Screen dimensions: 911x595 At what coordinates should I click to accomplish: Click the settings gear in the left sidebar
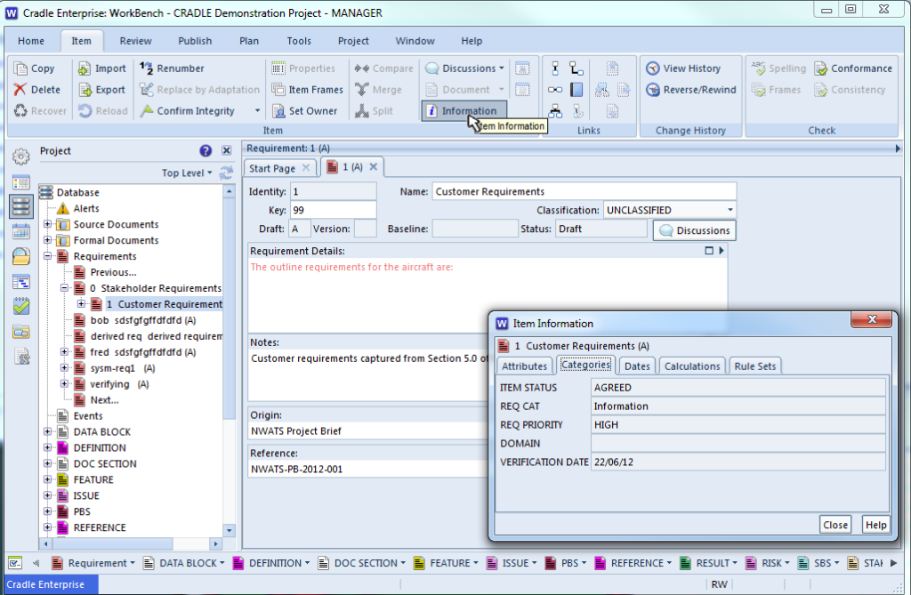(x=21, y=157)
